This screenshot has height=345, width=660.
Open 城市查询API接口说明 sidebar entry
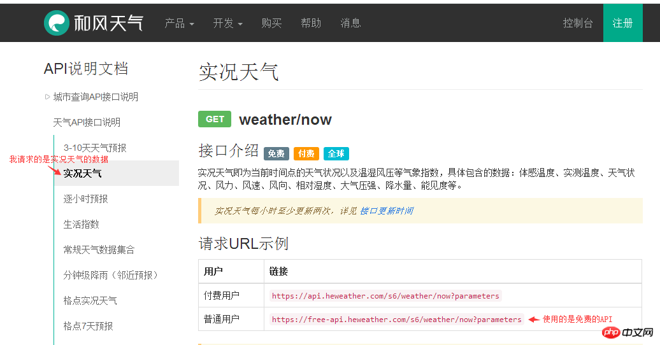pyautogui.click(x=96, y=97)
